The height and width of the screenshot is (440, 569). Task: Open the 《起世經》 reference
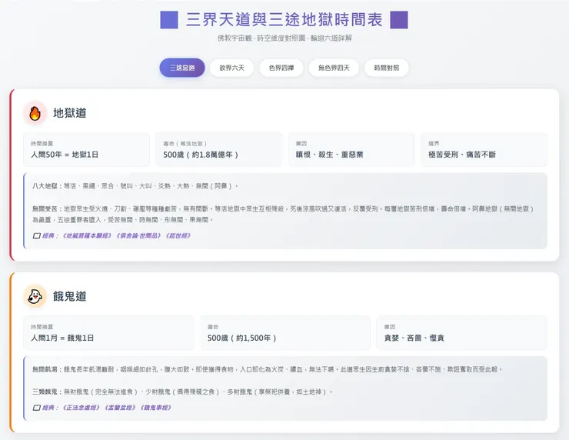(178, 235)
